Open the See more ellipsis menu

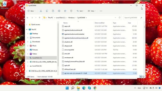click(101, 11)
